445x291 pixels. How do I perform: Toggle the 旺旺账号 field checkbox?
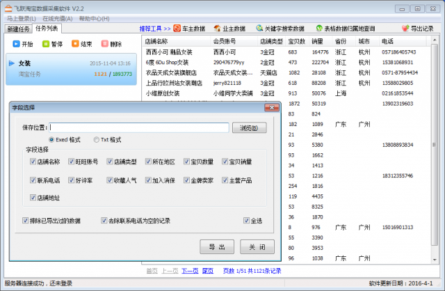point(71,162)
